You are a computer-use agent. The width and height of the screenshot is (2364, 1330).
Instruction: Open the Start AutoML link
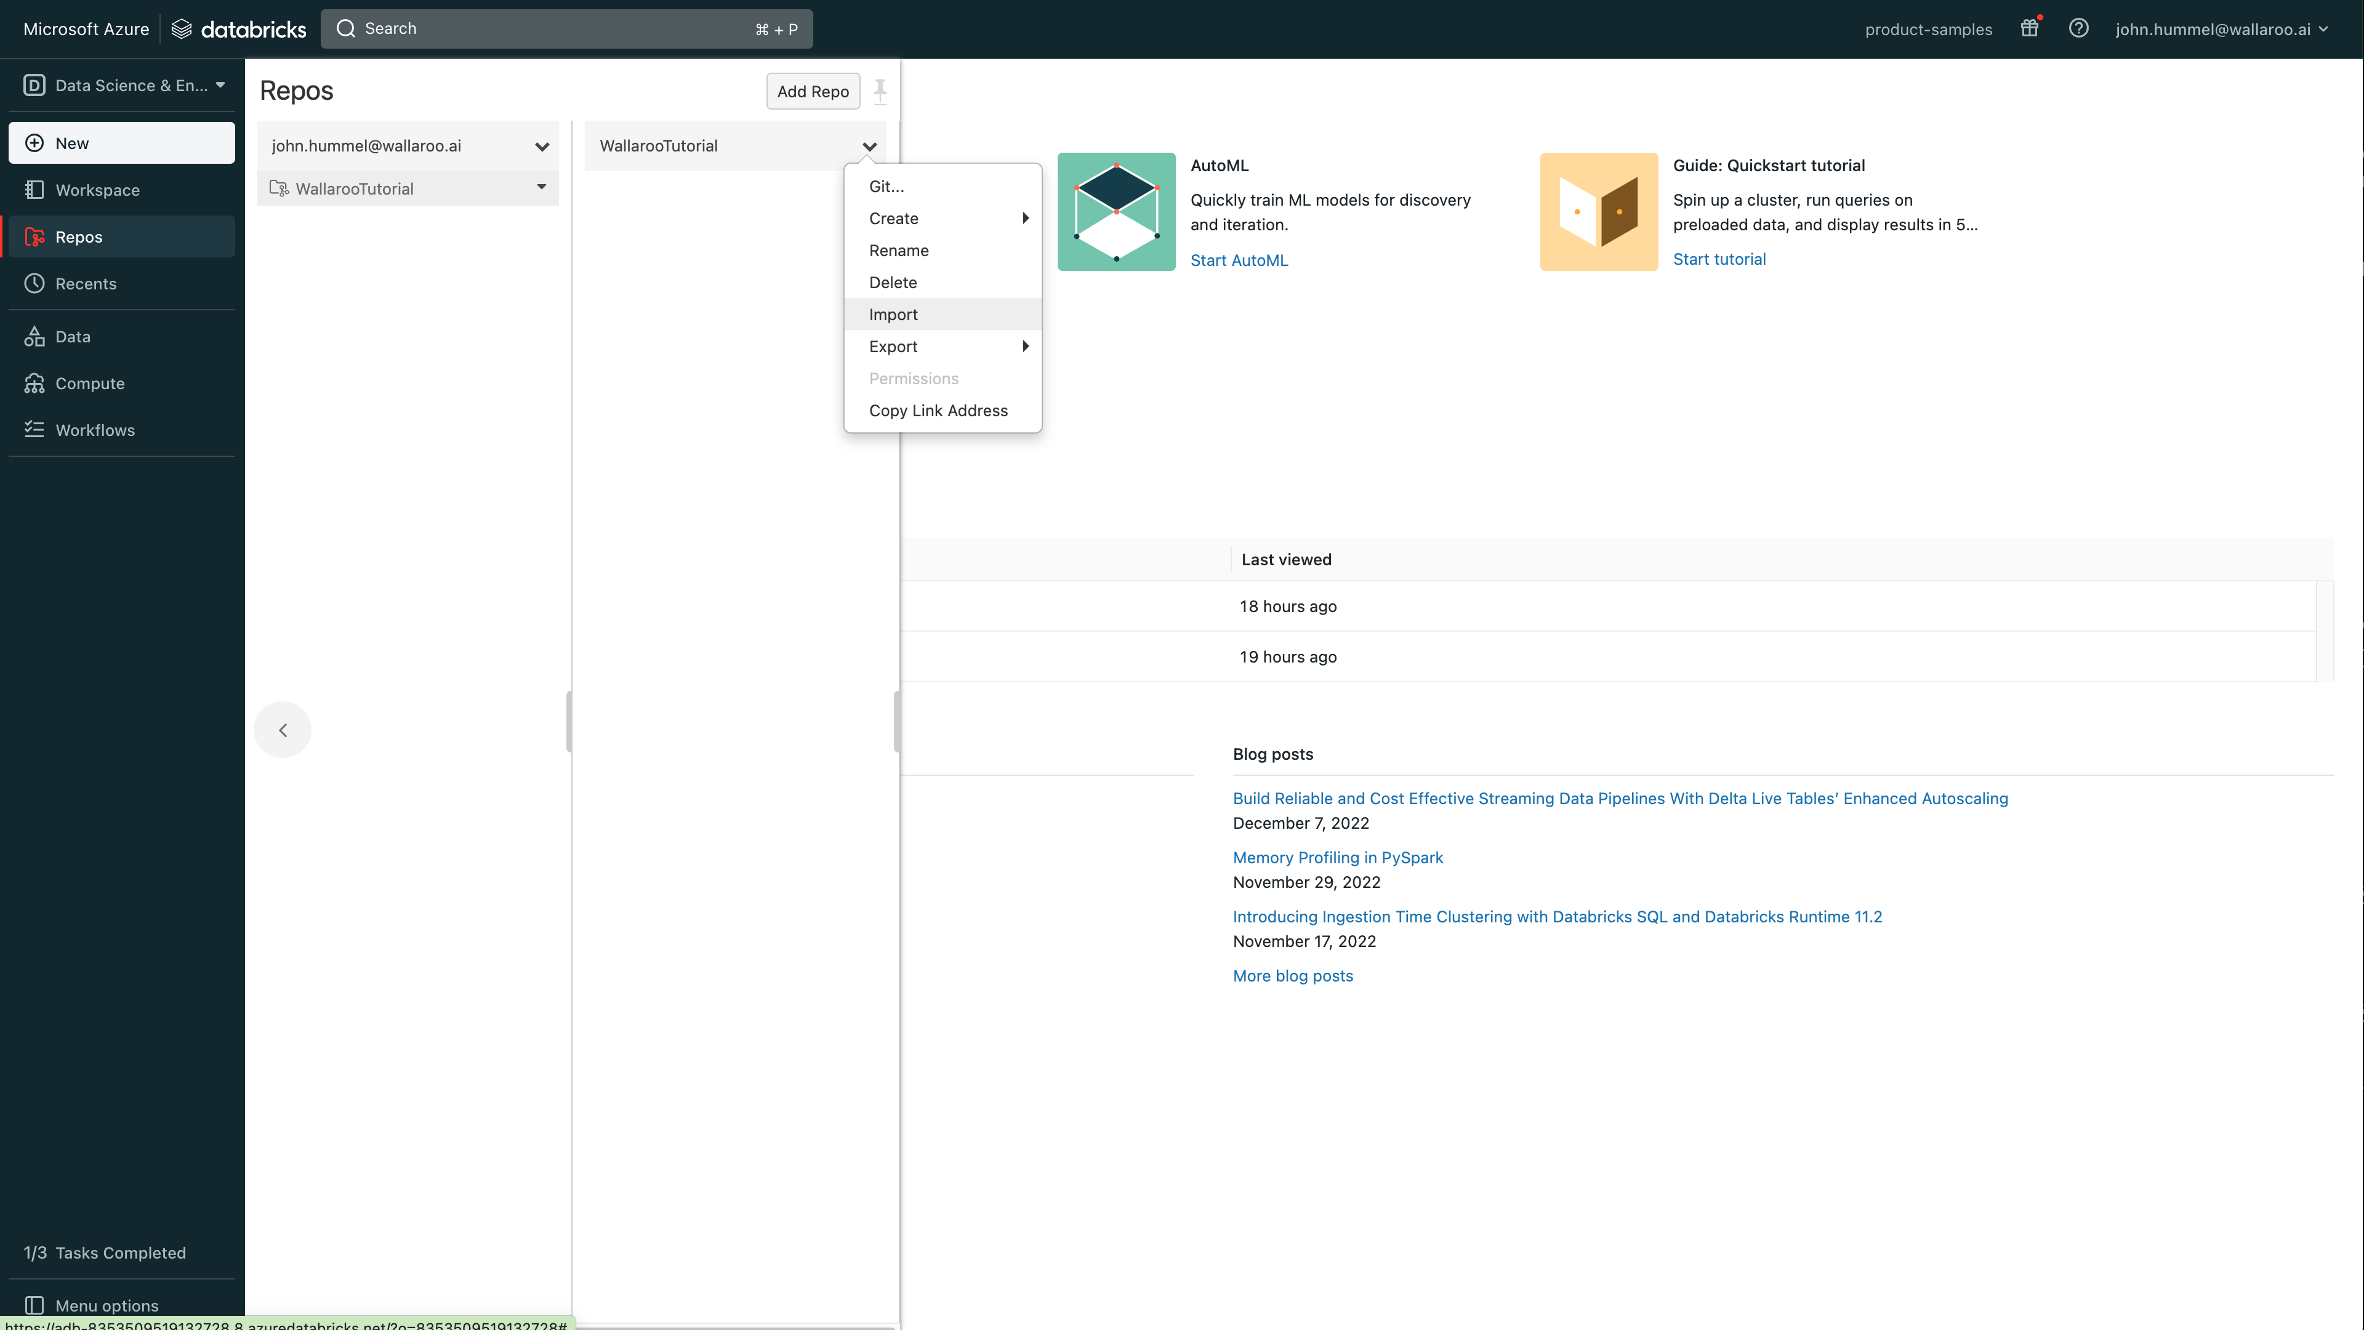tap(1239, 260)
